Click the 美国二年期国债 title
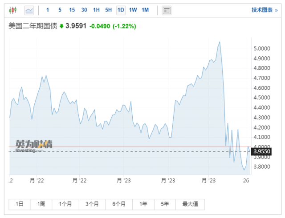 click(x=33, y=26)
